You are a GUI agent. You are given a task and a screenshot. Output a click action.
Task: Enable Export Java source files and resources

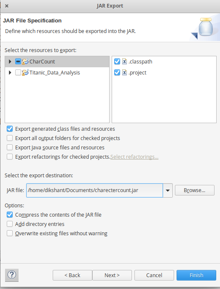click(x=10, y=147)
